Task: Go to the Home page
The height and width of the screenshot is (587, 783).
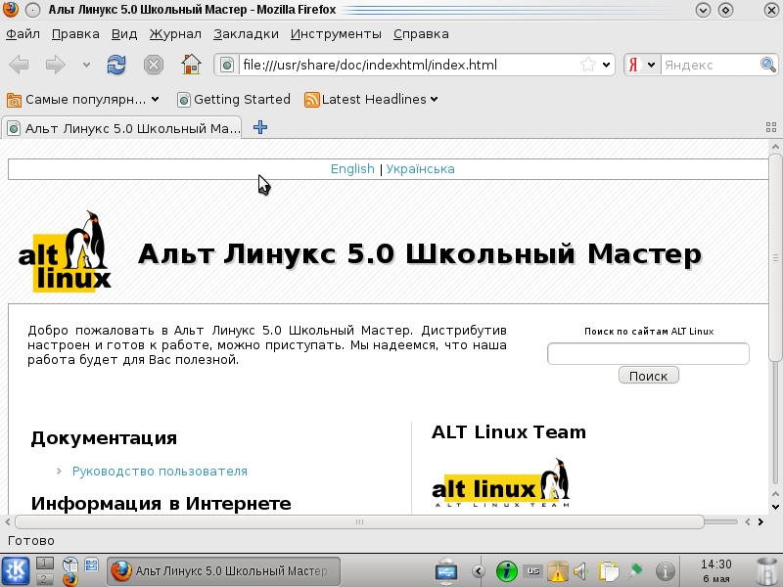Action: (x=191, y=65)
